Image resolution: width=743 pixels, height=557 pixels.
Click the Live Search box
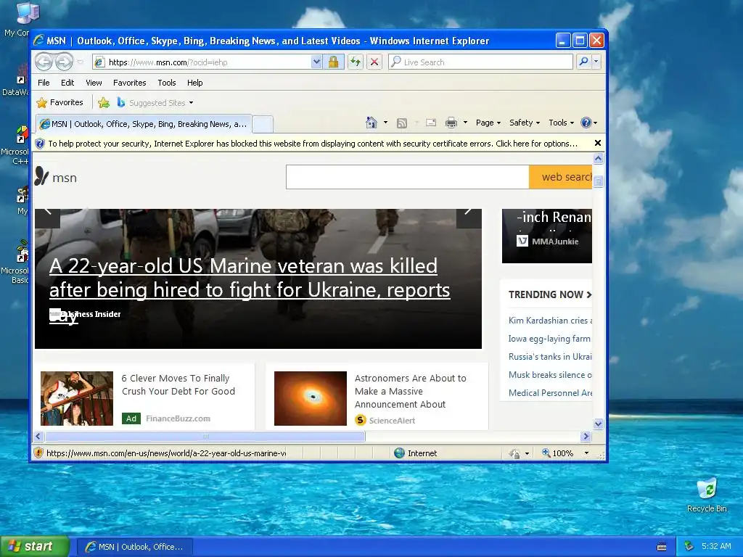[480, 62]
